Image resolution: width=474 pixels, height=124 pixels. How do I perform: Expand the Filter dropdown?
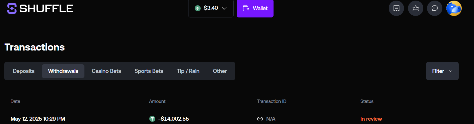442,71
